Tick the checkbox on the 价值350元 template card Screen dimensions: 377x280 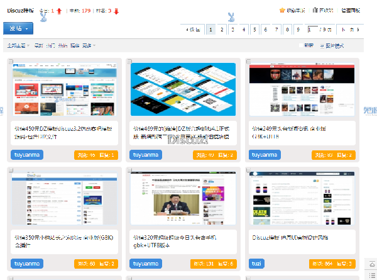pyautogui.click(x=11, y=171)
